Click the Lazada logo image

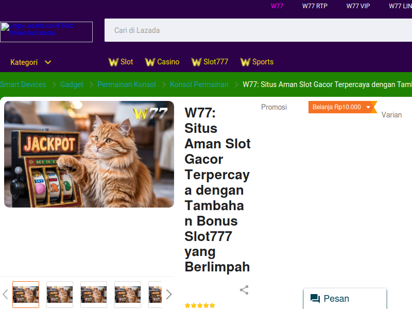pos(46,32)
